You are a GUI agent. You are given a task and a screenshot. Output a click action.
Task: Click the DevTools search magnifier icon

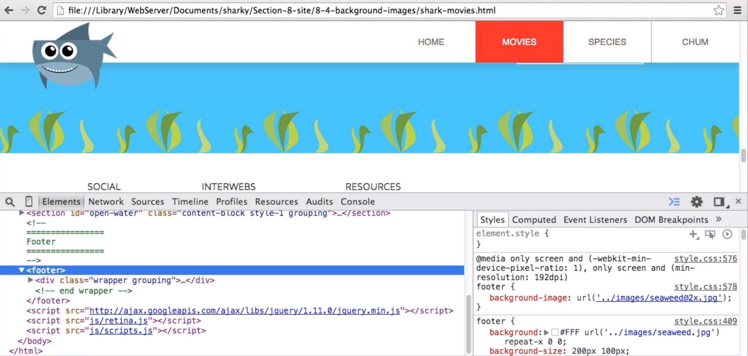10,202
